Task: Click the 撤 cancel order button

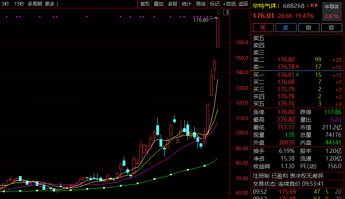Action: point(309,28)
